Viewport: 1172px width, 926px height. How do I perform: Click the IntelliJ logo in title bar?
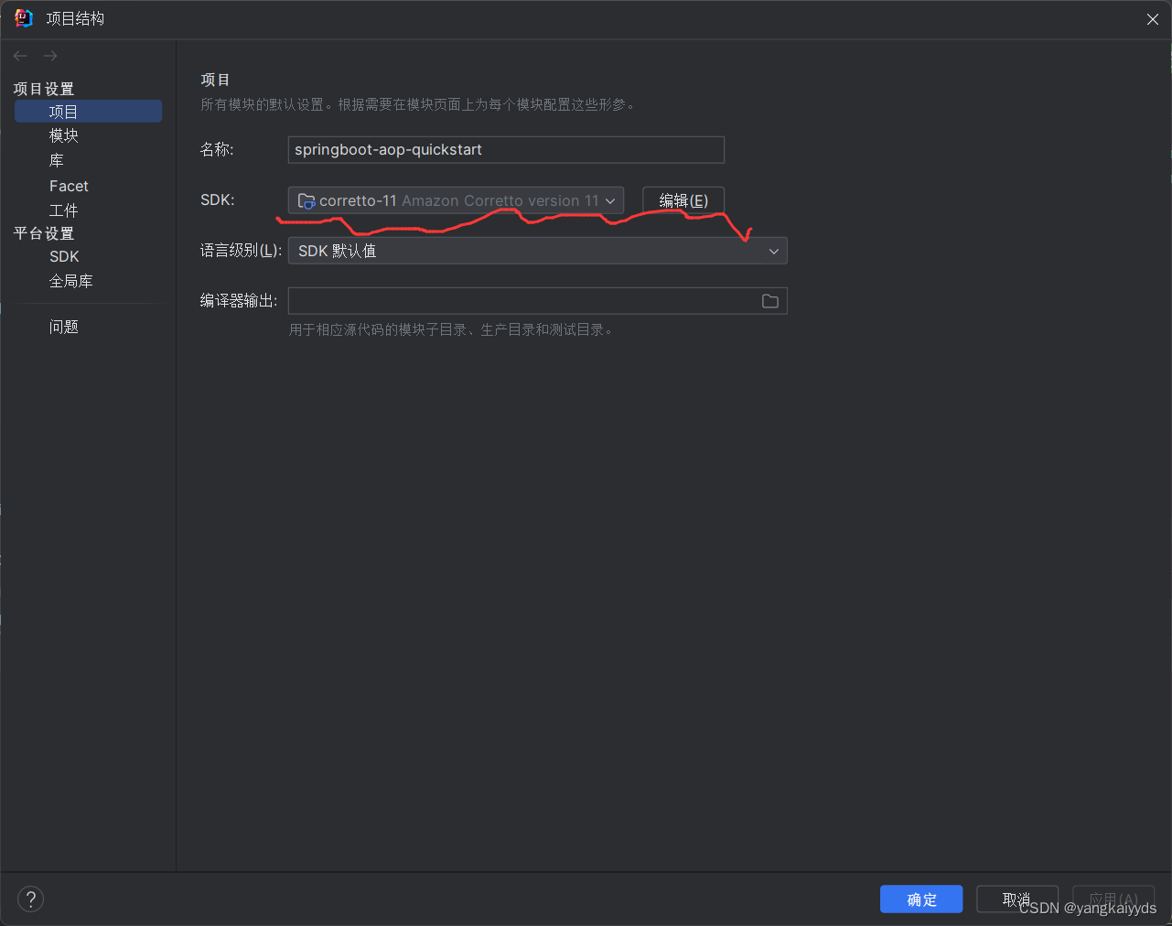tap(24, 18)
